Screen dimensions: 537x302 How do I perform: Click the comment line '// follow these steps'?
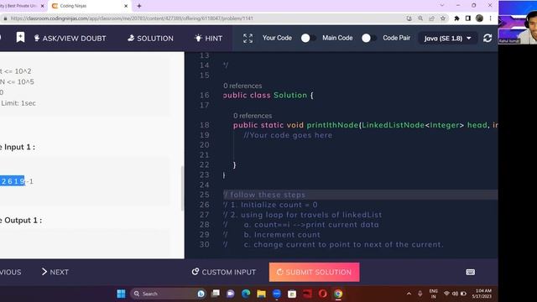point(264,195)
